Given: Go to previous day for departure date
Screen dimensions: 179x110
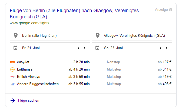Looking at the screenshot, I should click(79, 48).
